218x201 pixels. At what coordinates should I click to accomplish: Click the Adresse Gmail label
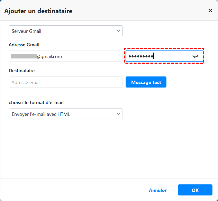pyautogui.click(x=24, y=45)
